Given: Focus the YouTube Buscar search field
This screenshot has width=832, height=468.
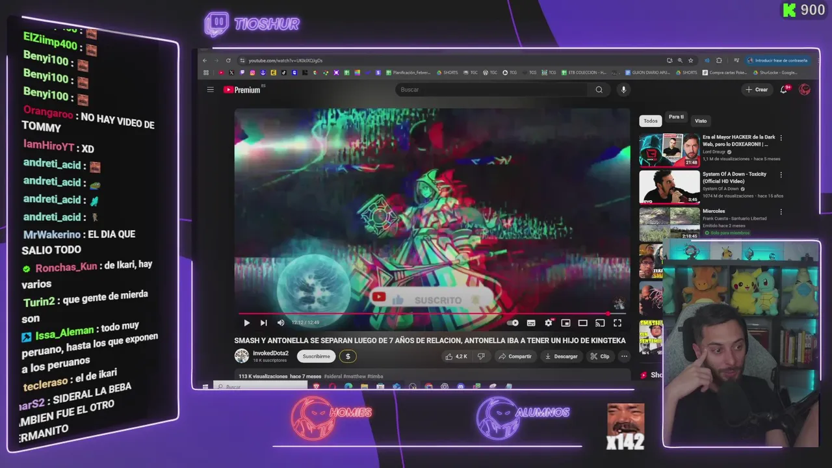Looking at the screenshot, I should pyautogui.click(x=491, y=90).
